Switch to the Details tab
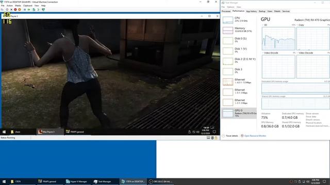330x185 pixels. point(277,11)
